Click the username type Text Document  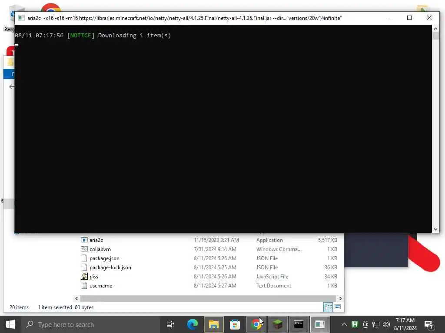click(x=274, y=285)
